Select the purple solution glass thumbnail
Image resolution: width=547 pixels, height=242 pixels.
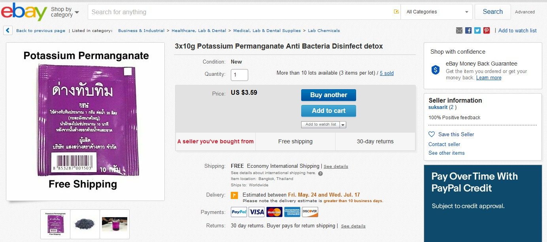(x=115, y=224)
